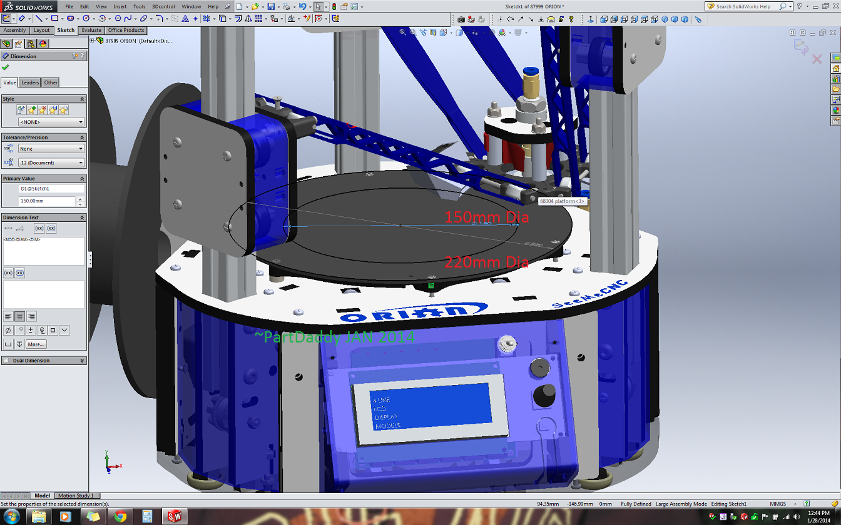Enable the Dual Dimension checkbox
Viewport: 841px width, 525px height.
coord(6,361)
